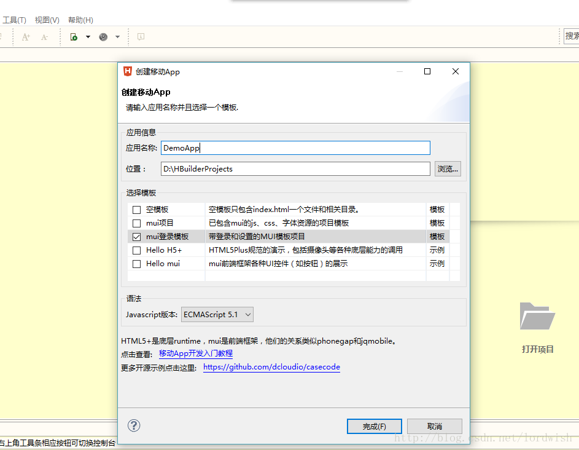579x450 pixels.
Task: Close the 创建移动App dialog
Action: click(x=456, y=71)
